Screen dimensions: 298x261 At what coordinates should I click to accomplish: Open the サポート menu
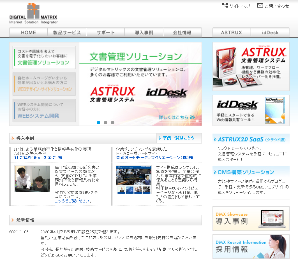pos(106,32)
